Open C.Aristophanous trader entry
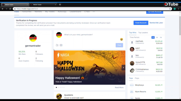 pyautogui.click(x=146, y=70)
